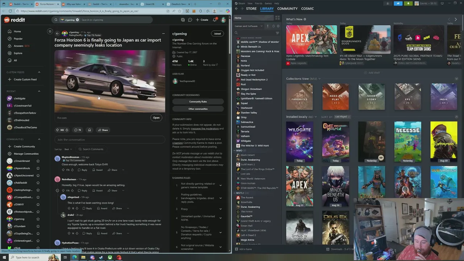Open the Wildgate game cover in Steam
Viewport: 464px width, 261px height.
point(299,142)
